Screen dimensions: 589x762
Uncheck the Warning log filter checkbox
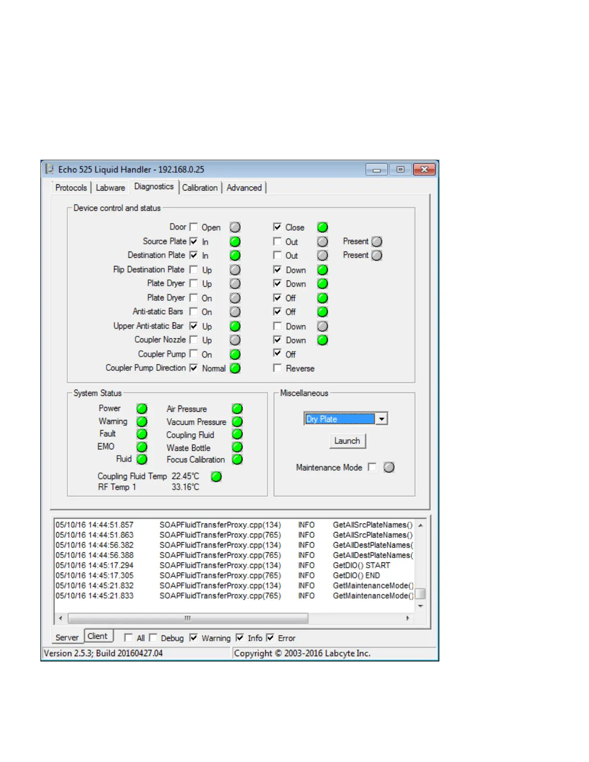[x=193, y=637]
